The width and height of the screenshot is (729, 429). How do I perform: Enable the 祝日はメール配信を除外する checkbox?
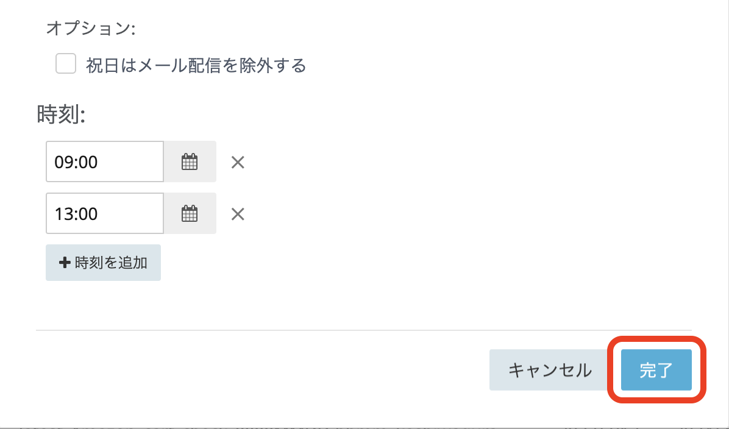point(66,64)
